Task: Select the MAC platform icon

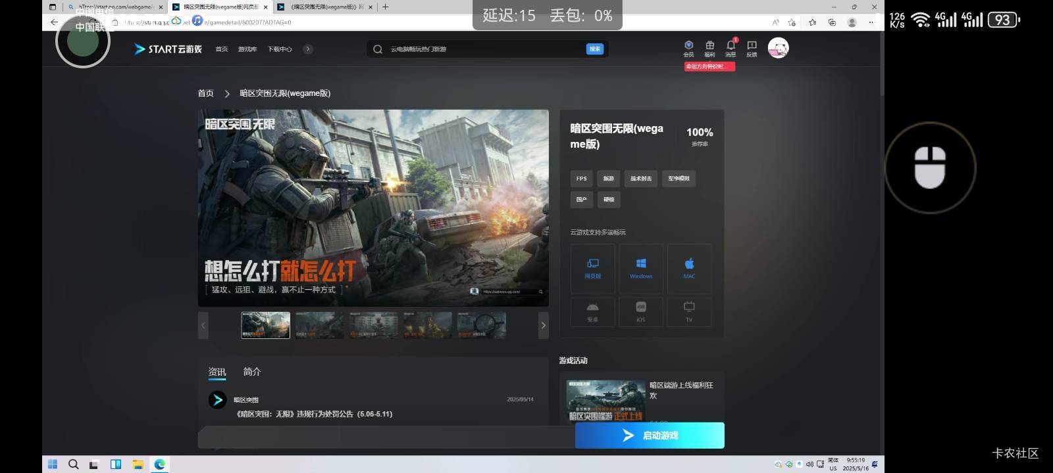Action: [x=689, y=269]
